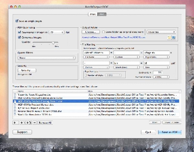Open the Security... settings button
This screenshot has width=194, height=152.
(27, 71)
